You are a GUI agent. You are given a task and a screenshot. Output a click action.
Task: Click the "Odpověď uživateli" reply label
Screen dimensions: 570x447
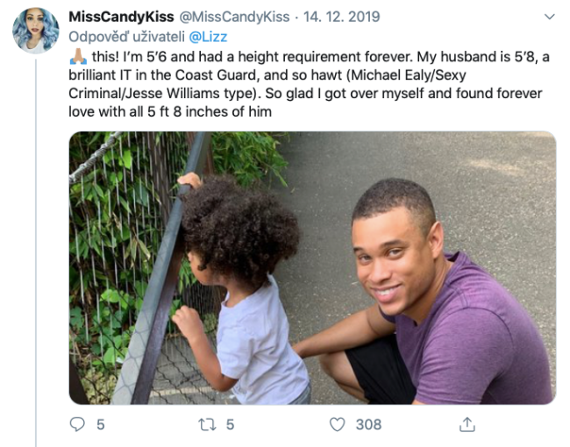click(127, 37)
